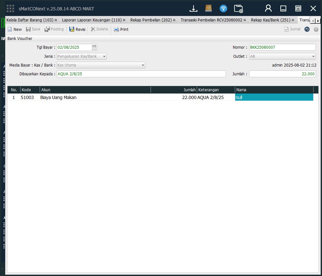Close the Kelola Daftar Barang tab

click(x=56, y=20)
